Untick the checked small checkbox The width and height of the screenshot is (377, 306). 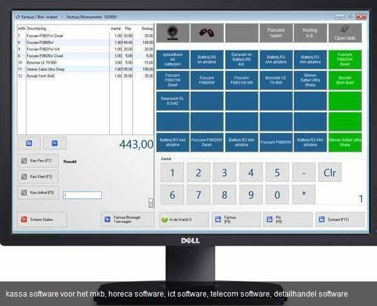151,205
